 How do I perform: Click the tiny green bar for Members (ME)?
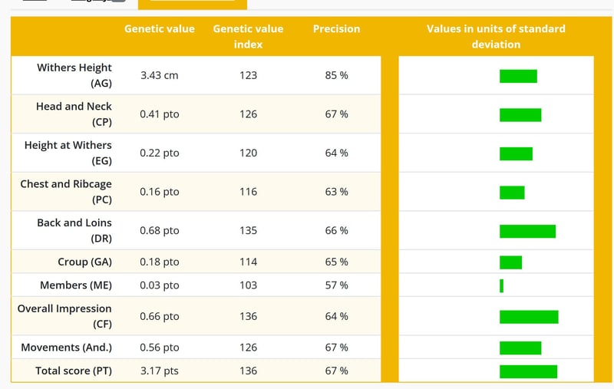pos(501,285)
